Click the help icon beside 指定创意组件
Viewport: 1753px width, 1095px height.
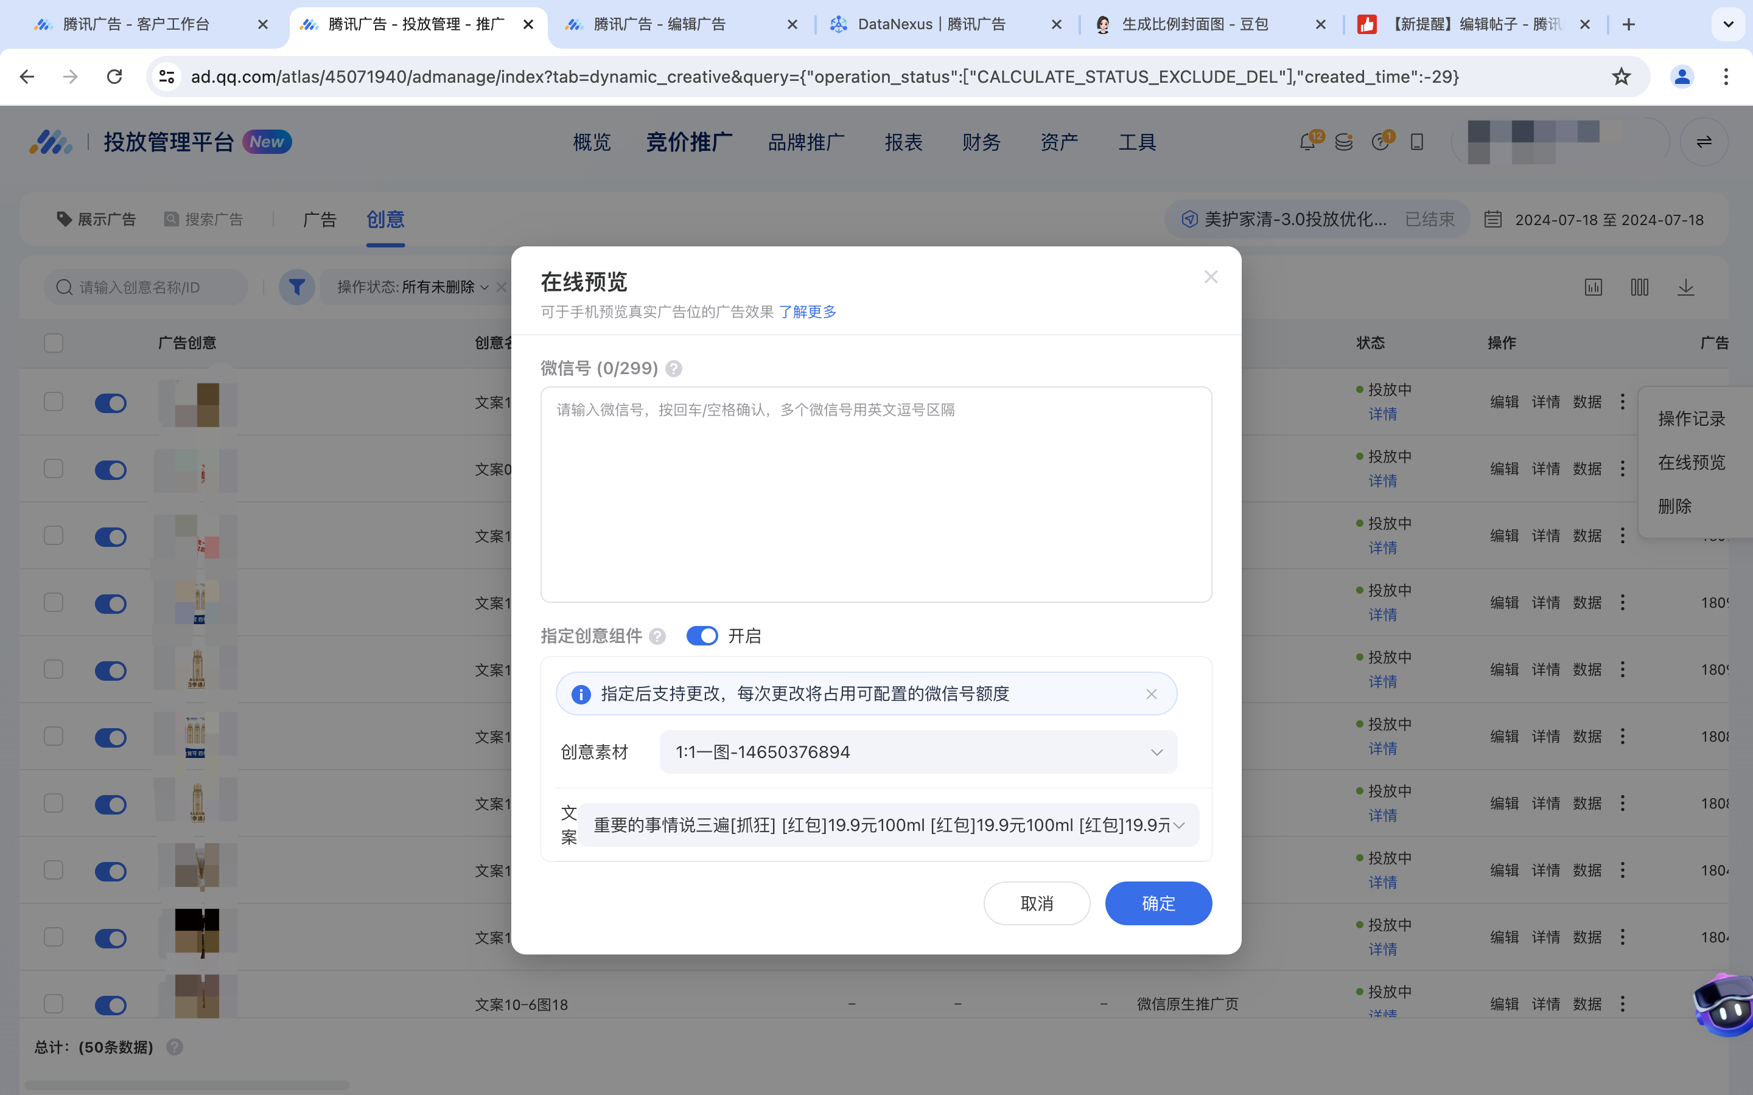(657, 636)
